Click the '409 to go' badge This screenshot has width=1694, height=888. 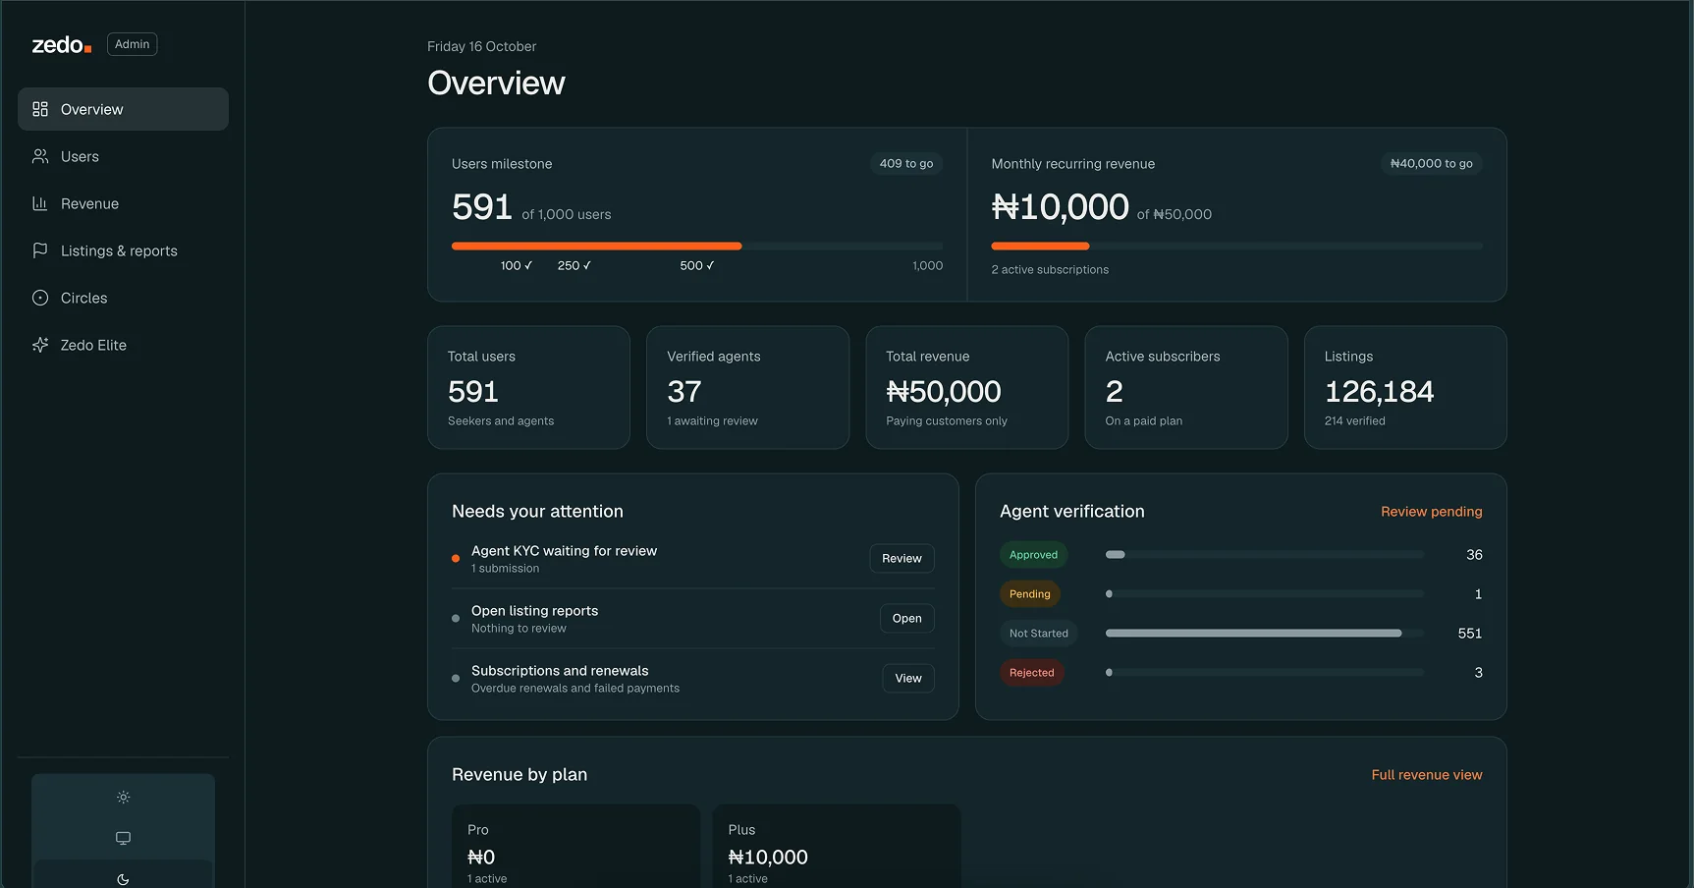pos(906,164)
